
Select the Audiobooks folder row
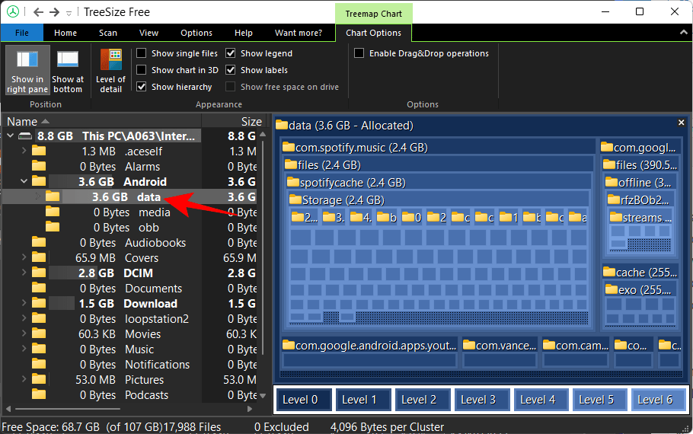130,242
